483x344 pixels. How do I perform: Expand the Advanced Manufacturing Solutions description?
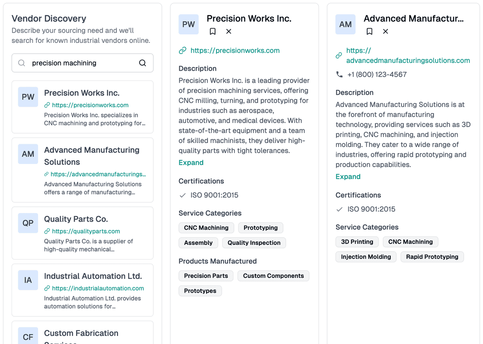[348, 176]
